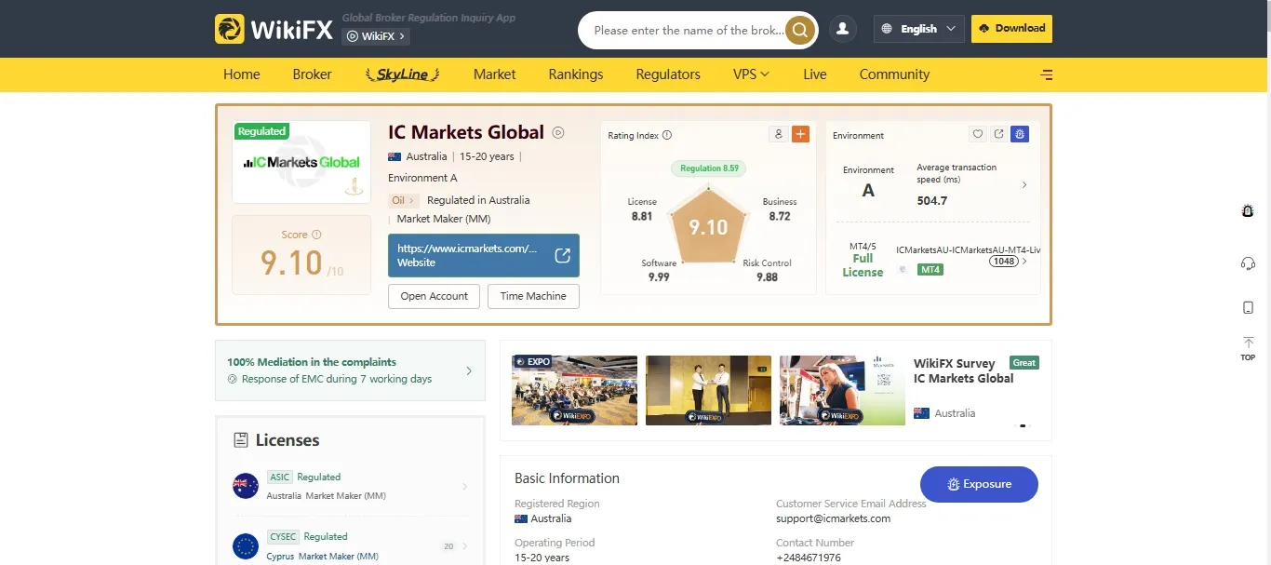Click the penguin icon on right sidebar

click(x=1249, y=211)
